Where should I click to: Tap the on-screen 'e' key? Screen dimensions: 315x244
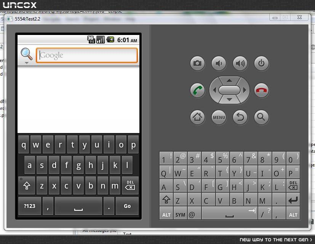(48, 144)
